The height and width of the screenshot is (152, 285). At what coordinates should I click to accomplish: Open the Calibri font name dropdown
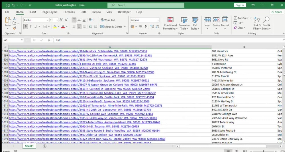click(x=48, y=20)
